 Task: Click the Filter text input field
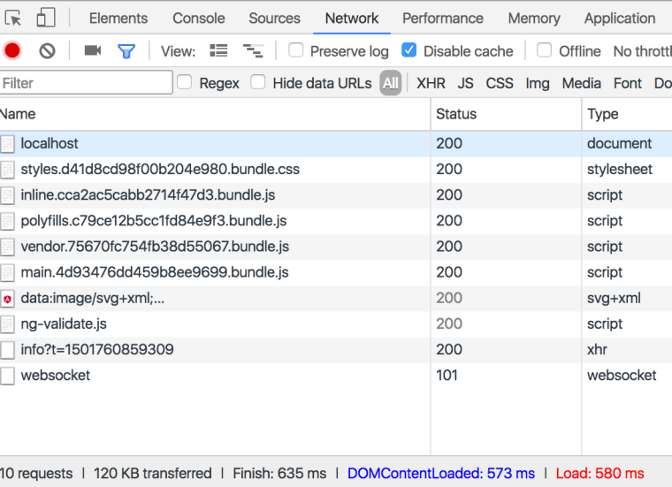pos(86,82)
